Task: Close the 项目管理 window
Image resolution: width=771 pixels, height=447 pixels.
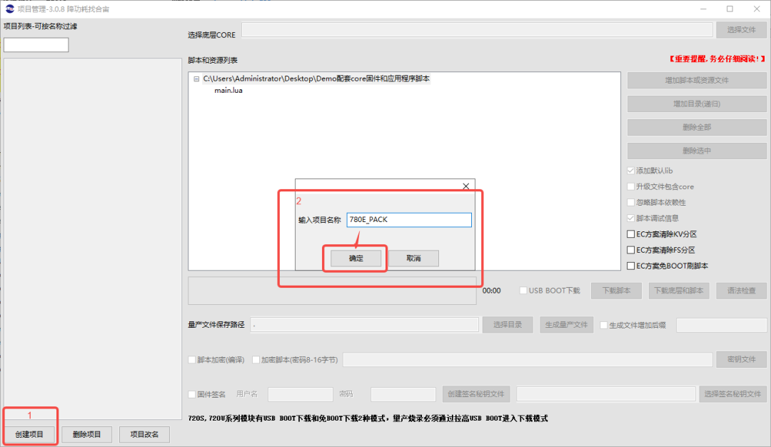Action: click(756, 9)
